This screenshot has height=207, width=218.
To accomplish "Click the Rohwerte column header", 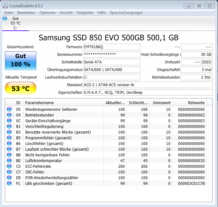I will pos(189,103).
